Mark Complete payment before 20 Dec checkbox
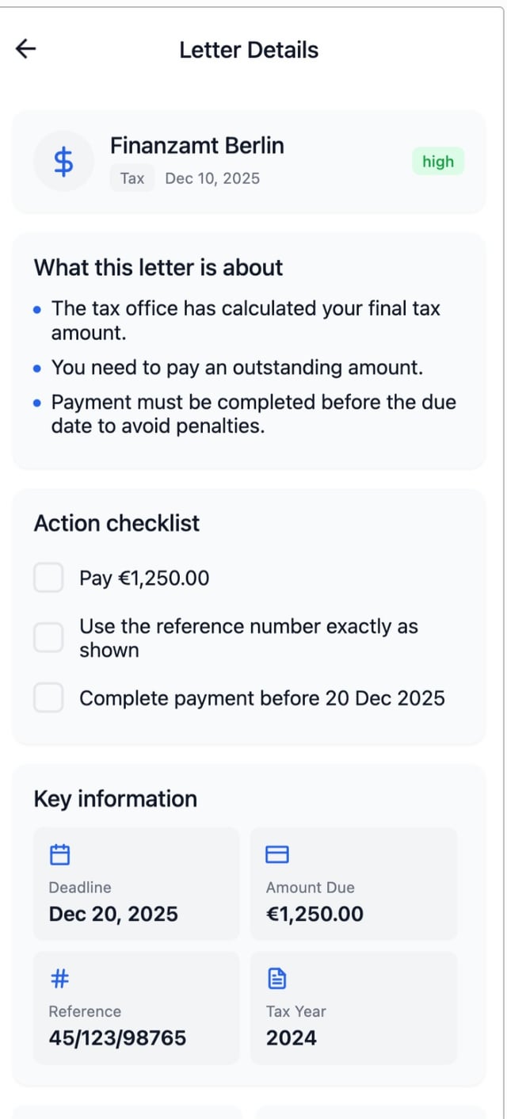This screenshot has width=507, height=1119. (48, 697)
